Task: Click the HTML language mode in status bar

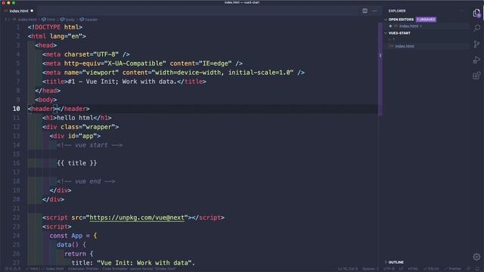Action: [413, 269]
